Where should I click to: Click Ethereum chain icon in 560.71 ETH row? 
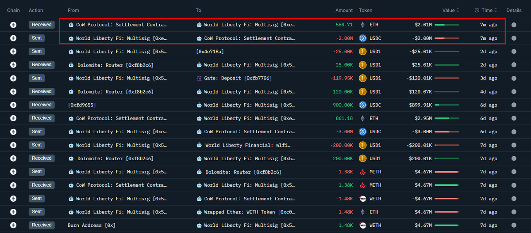click(13, 25)
